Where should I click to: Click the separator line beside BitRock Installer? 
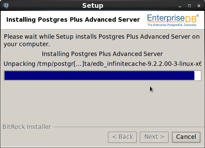(x=129, y=127)
